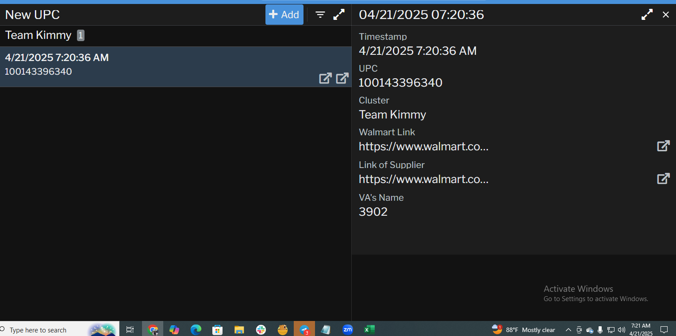676x336 pixels.
Task: Click the UPC value 100143396340 in details
Action: click(x=400, y=83)
